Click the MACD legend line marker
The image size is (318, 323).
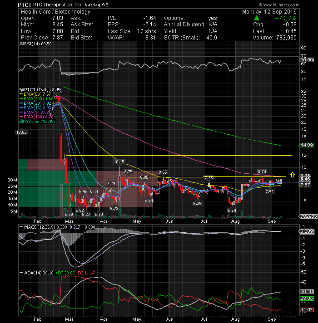pyautogui.click(x=21, y=227)
